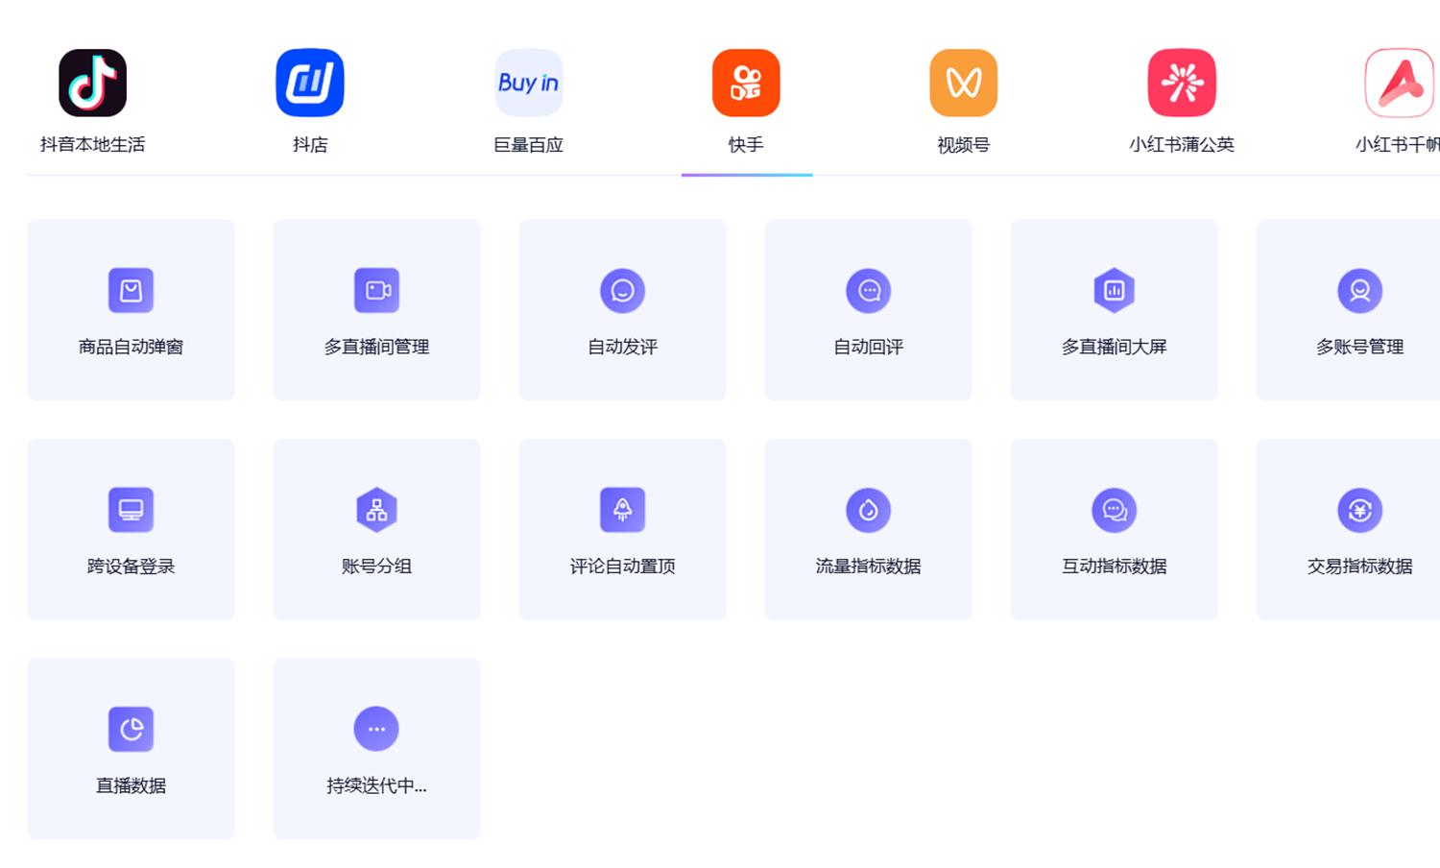Click the hierarchy icon for 账号分组

pyautogui.click(x=376, y=510)
